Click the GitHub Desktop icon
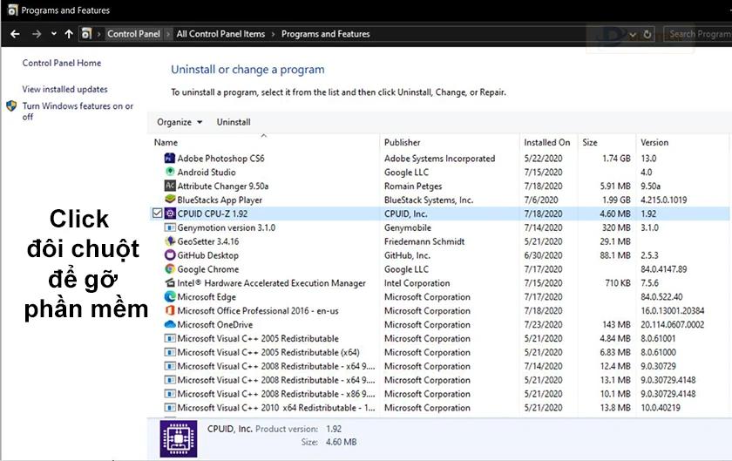The image size is (732, 461). (170, 255)
